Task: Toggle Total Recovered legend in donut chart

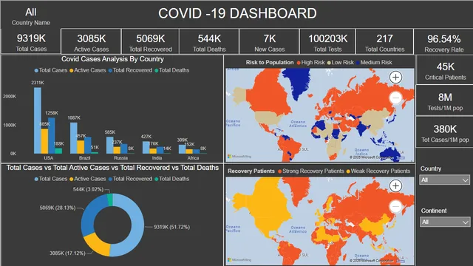Action: (130, 179)
